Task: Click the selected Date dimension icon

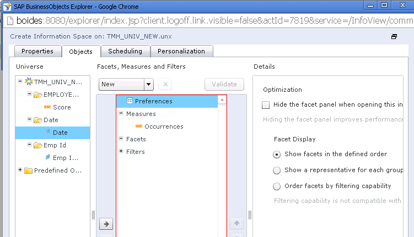Action: (x=47, y=132)
